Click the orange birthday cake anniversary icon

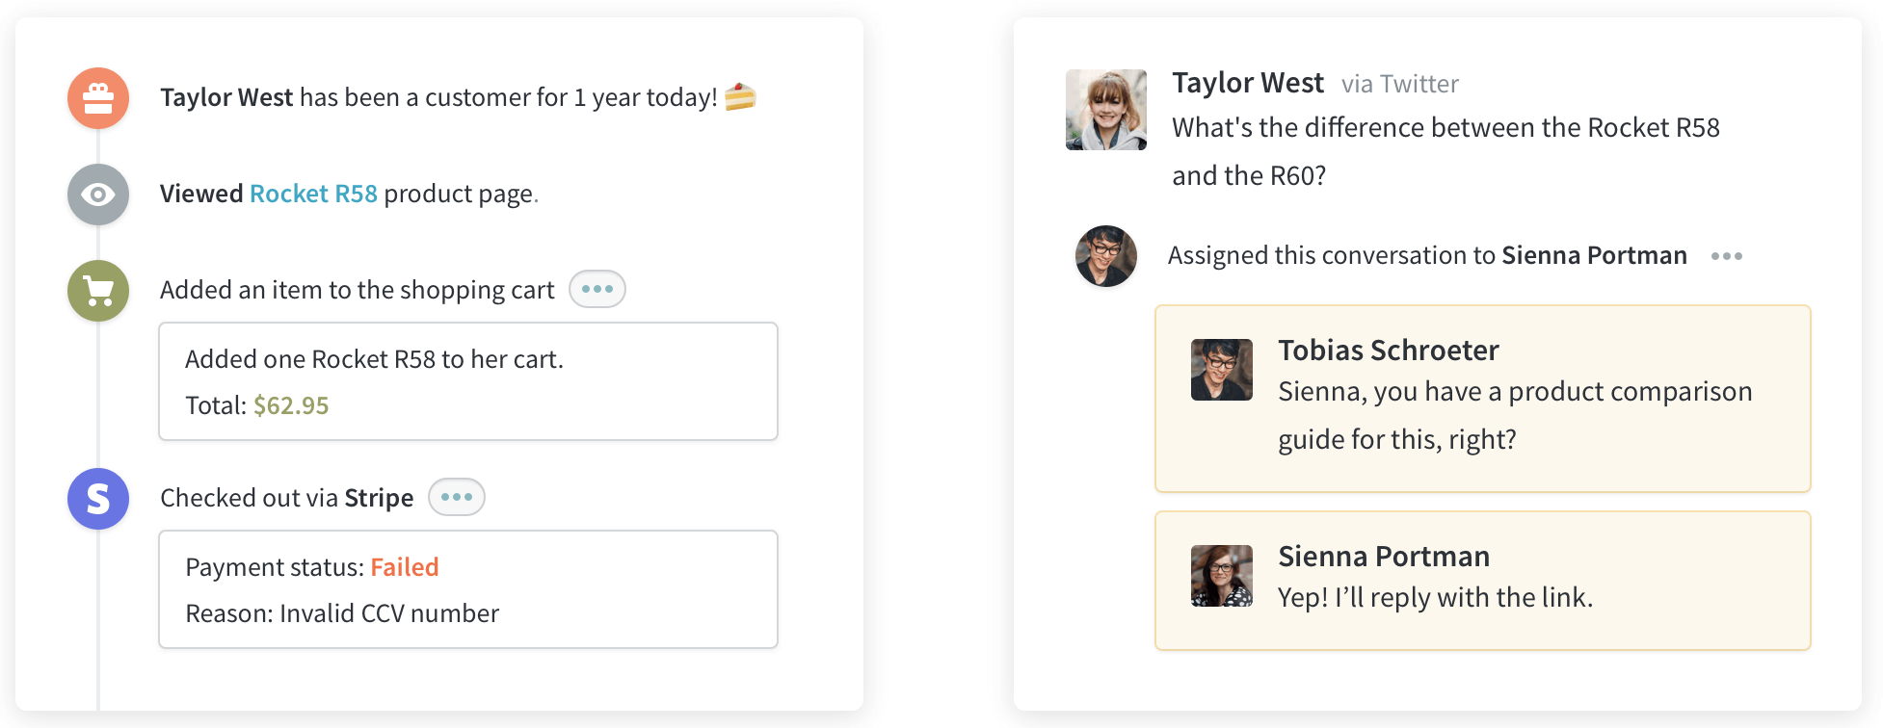[x=98, y=98]
